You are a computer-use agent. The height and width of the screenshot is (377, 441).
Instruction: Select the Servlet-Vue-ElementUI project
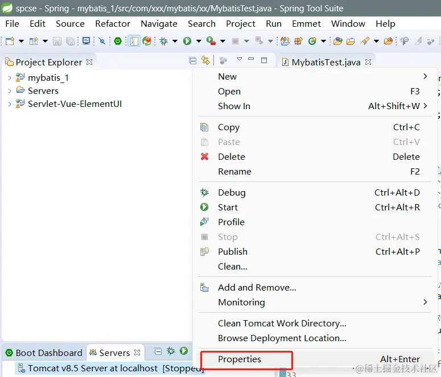pos(75,103)
